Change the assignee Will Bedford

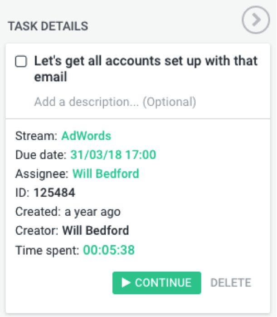tap(106, 173)
